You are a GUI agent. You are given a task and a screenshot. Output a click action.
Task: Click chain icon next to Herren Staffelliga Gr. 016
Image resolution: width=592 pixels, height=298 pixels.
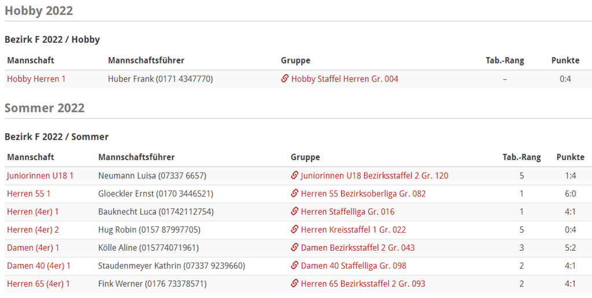point(295,211)
